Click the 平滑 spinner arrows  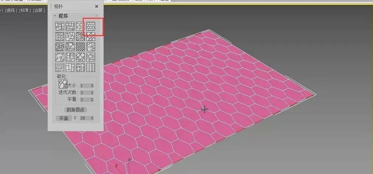coord(92,100)
